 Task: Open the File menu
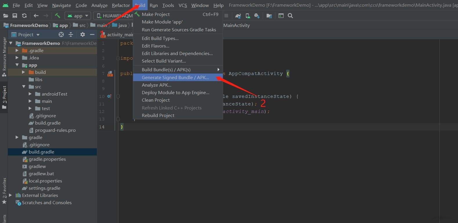pyautogui.click(x=16, y=5)
